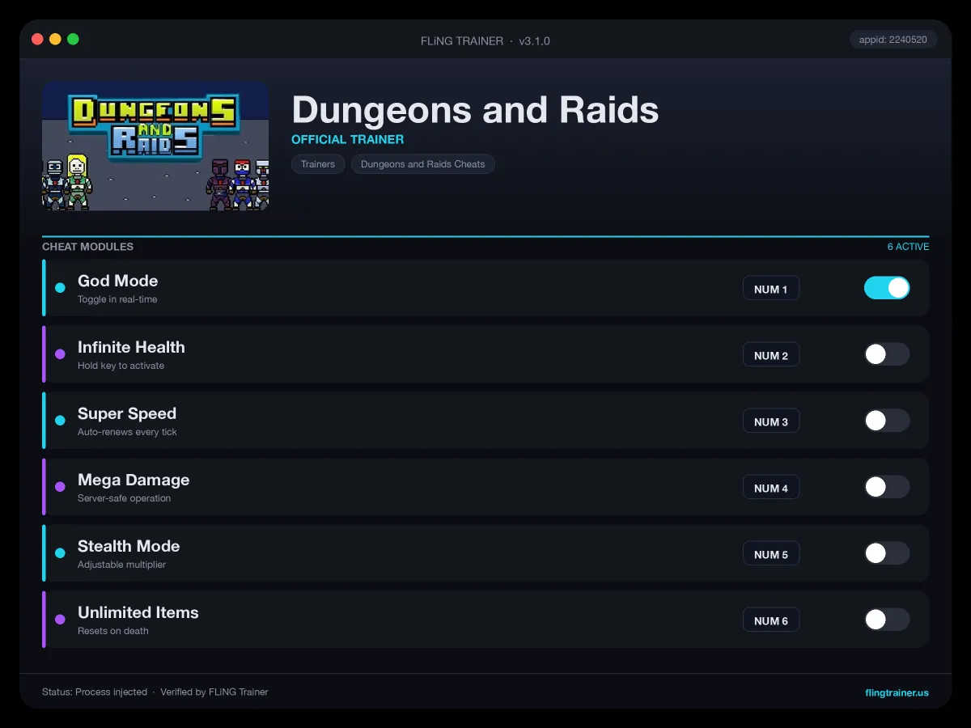Select the NUM 6 hotkey badge
The width and height of the screenshot is (971, 728).
[x=771, y=620]
